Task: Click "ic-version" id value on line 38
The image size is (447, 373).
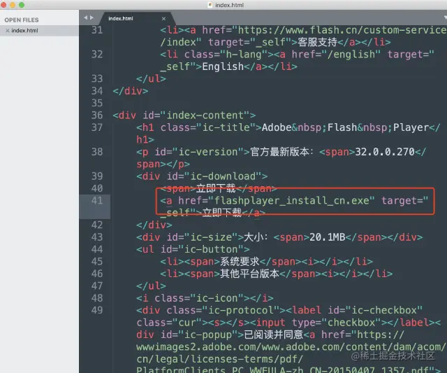Action: click(x=211, y=152)
